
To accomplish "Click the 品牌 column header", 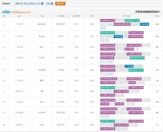I will pyautogui.click(x=19, y=16).
